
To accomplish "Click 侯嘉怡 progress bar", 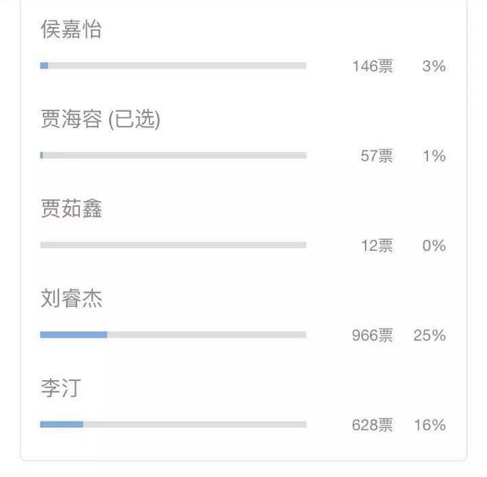I will point(173,66).
